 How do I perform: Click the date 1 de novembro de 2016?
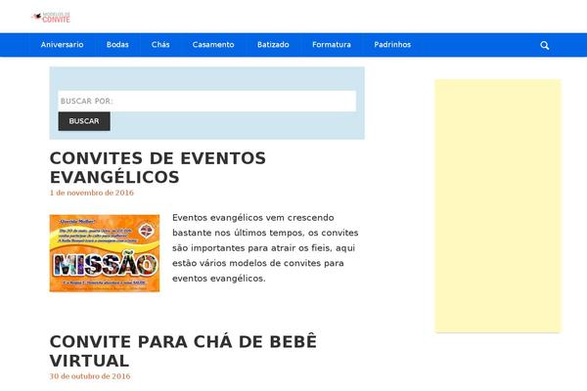(91, 193)
